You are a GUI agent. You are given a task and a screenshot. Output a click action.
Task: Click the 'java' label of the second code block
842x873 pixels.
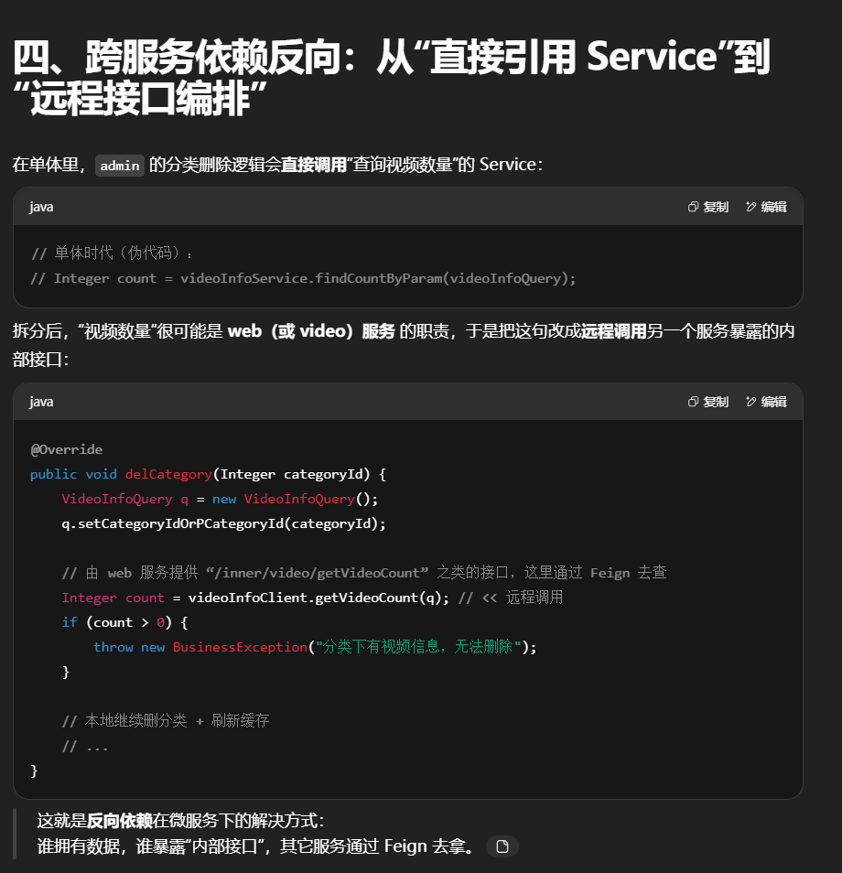[x=41, y=402]
